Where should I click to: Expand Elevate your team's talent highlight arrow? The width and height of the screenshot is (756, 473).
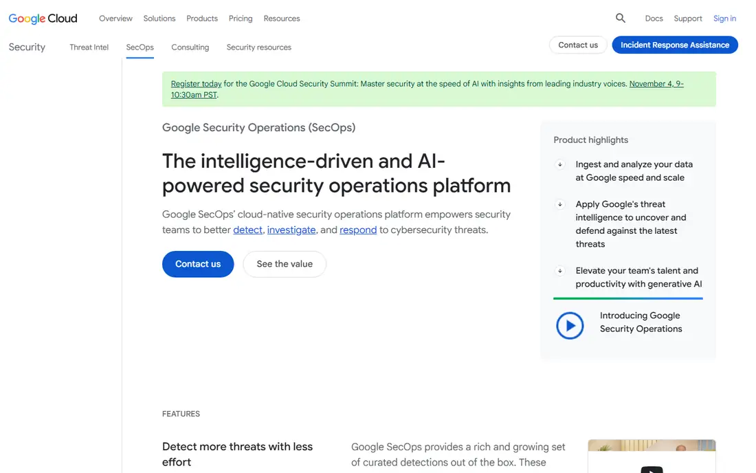[x=559, y=271]
